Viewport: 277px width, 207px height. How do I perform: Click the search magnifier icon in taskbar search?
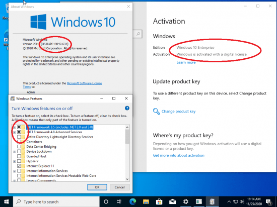tap(18, 201)
